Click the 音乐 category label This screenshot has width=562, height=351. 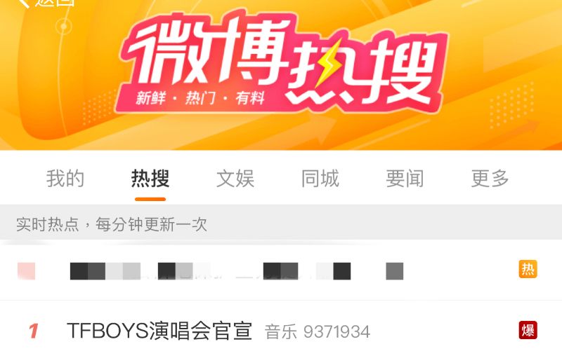click(x=280, y=331)
